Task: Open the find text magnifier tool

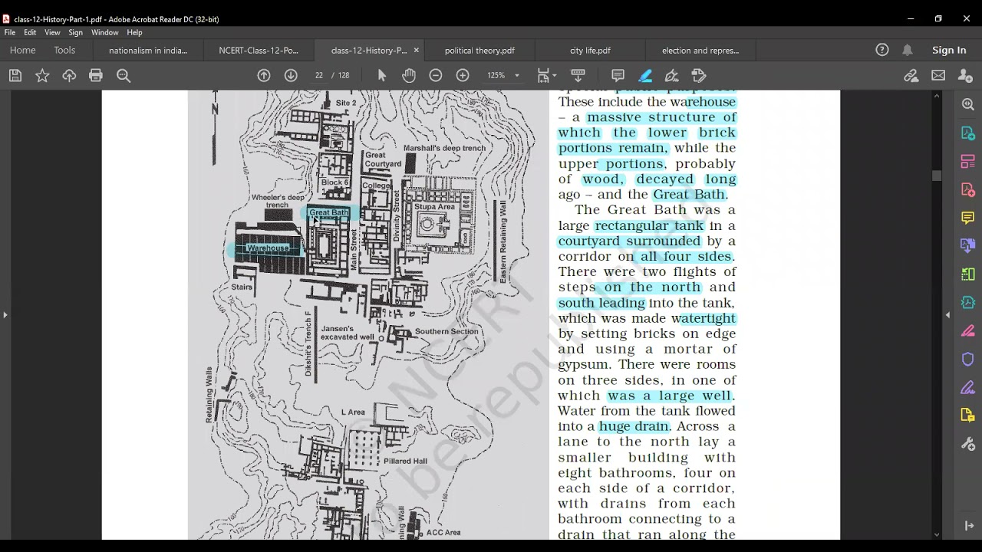Action: [x=124, y=75]
